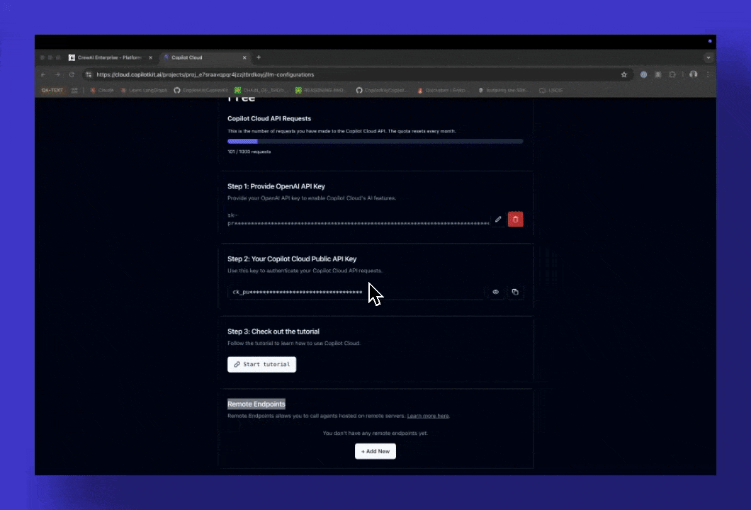Click the API requests quota progress bar
The image size is (751, 510).
(x=375, y=142)
